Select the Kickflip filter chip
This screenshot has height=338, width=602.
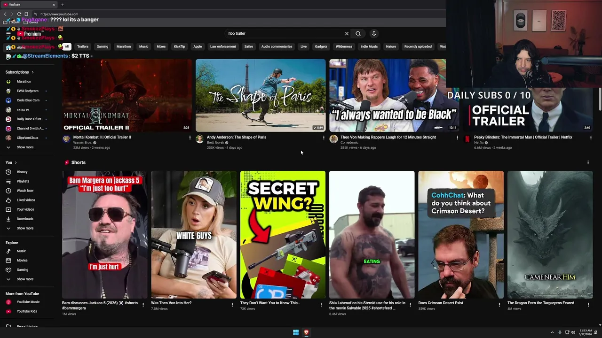179,46
